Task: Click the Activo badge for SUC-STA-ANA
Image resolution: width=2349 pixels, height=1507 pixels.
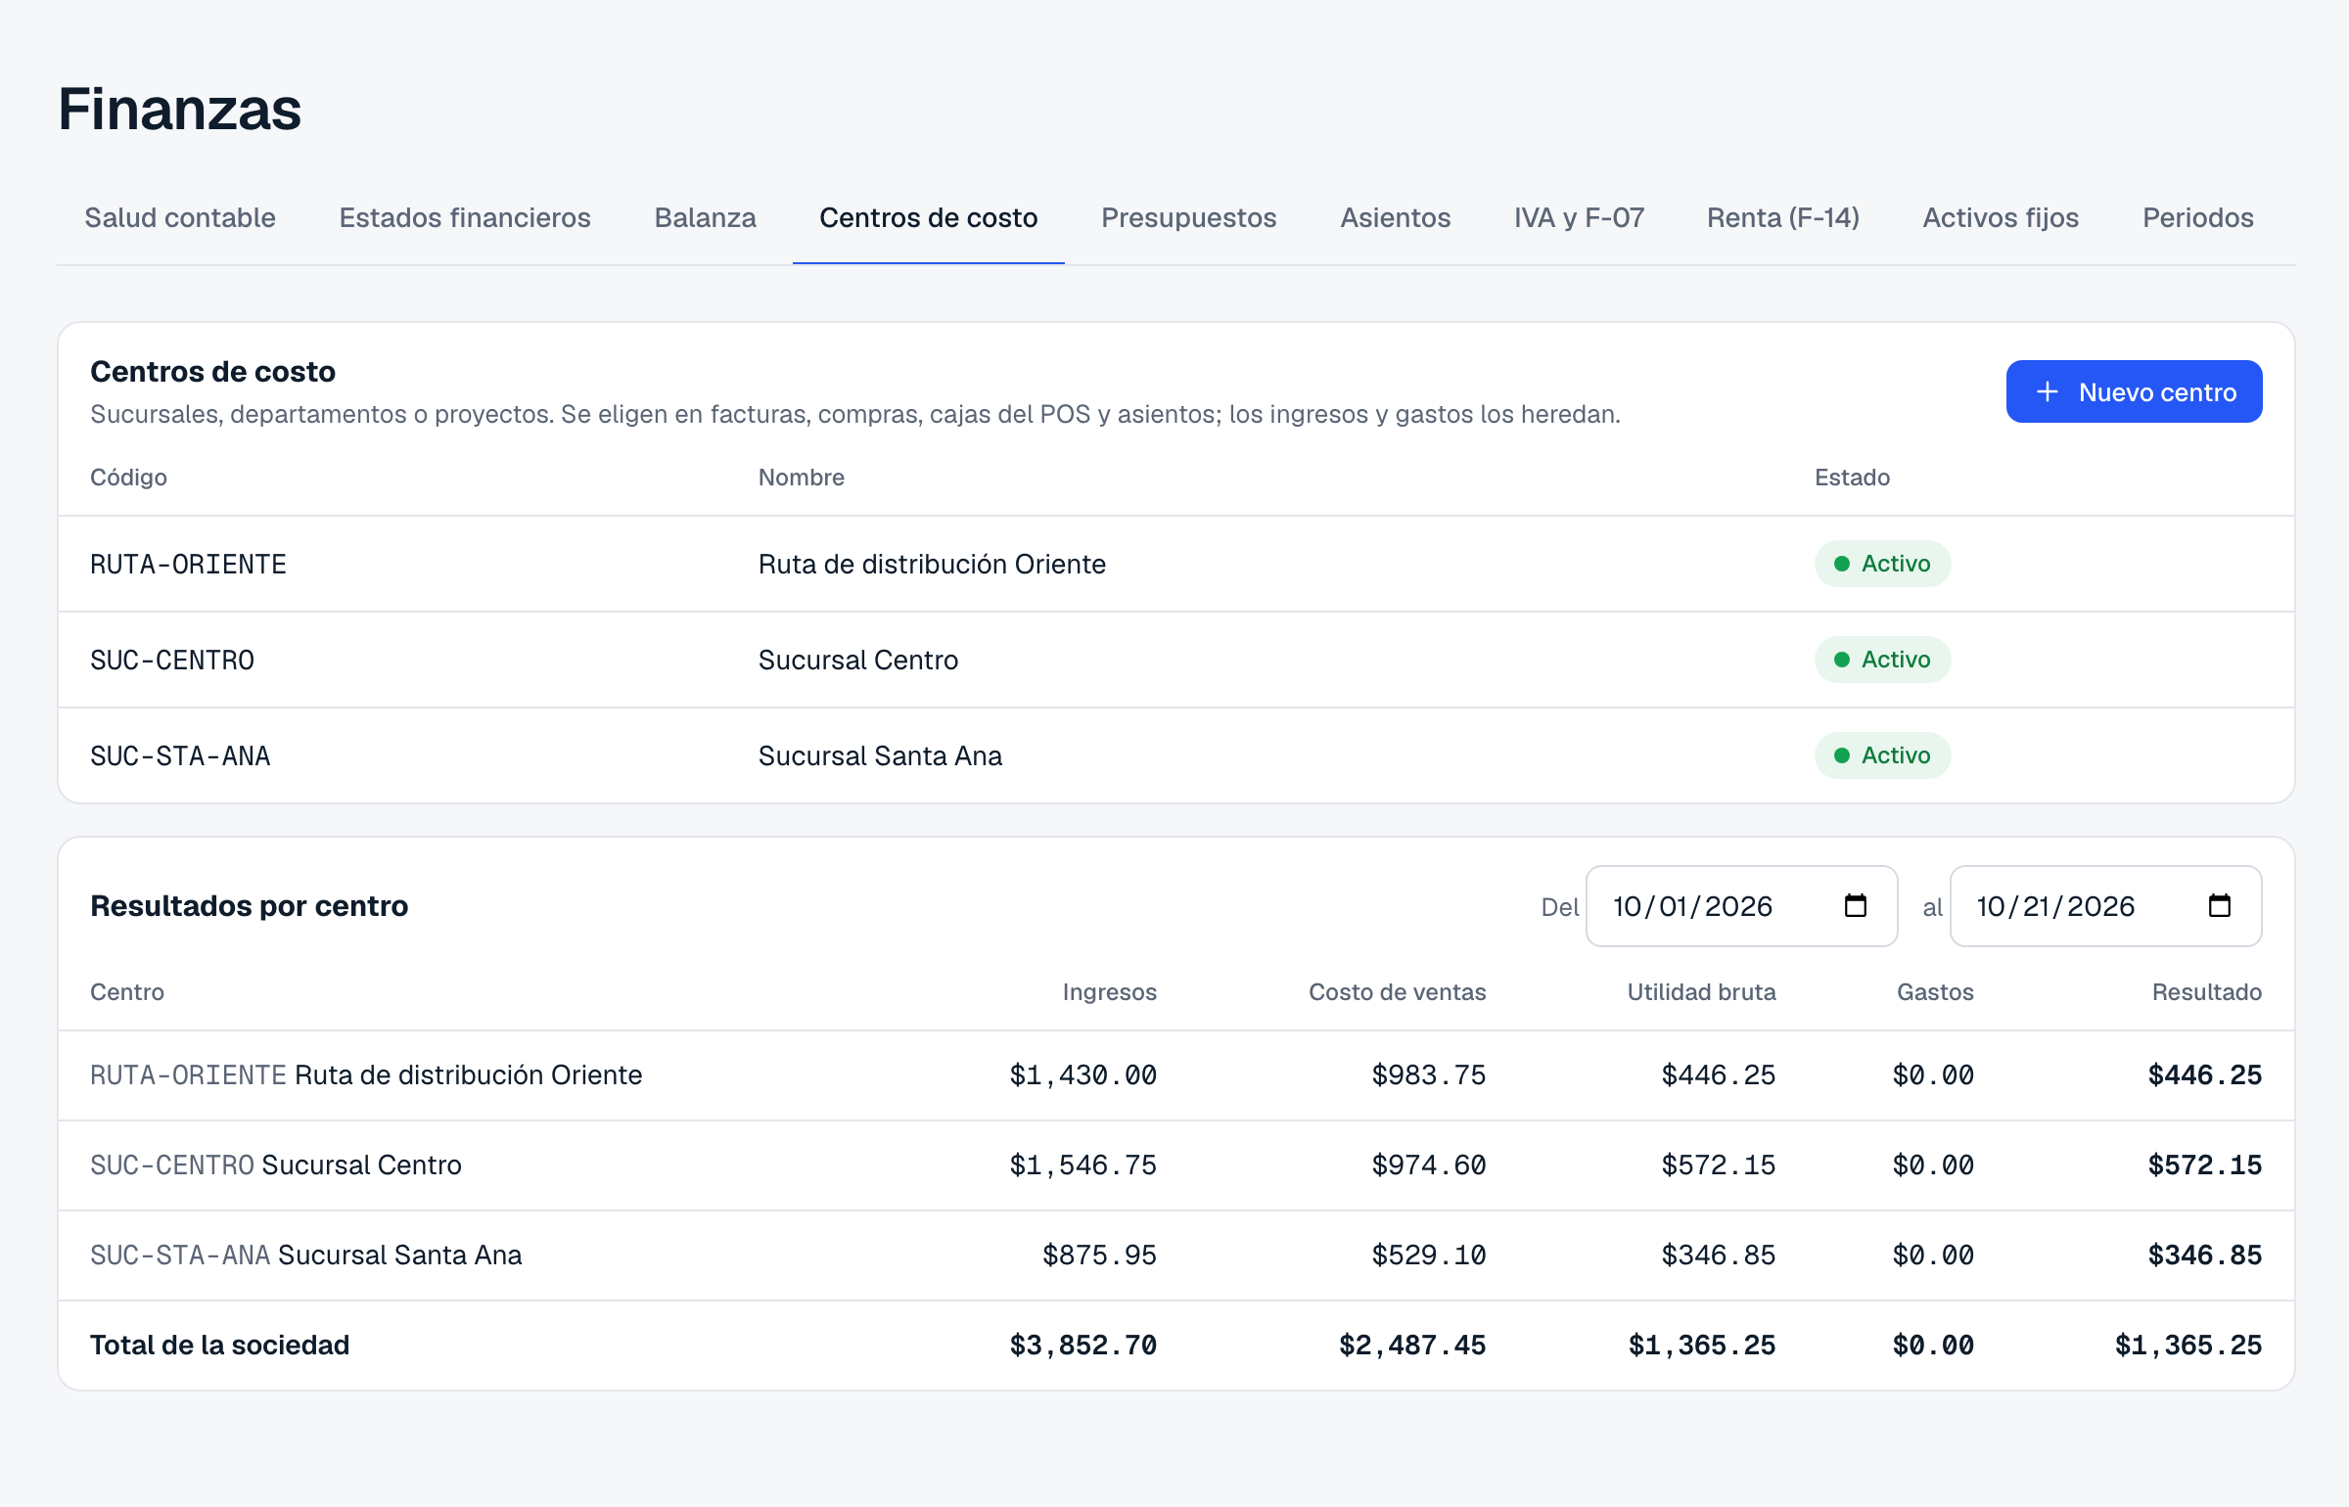Action: (1882, 755)
